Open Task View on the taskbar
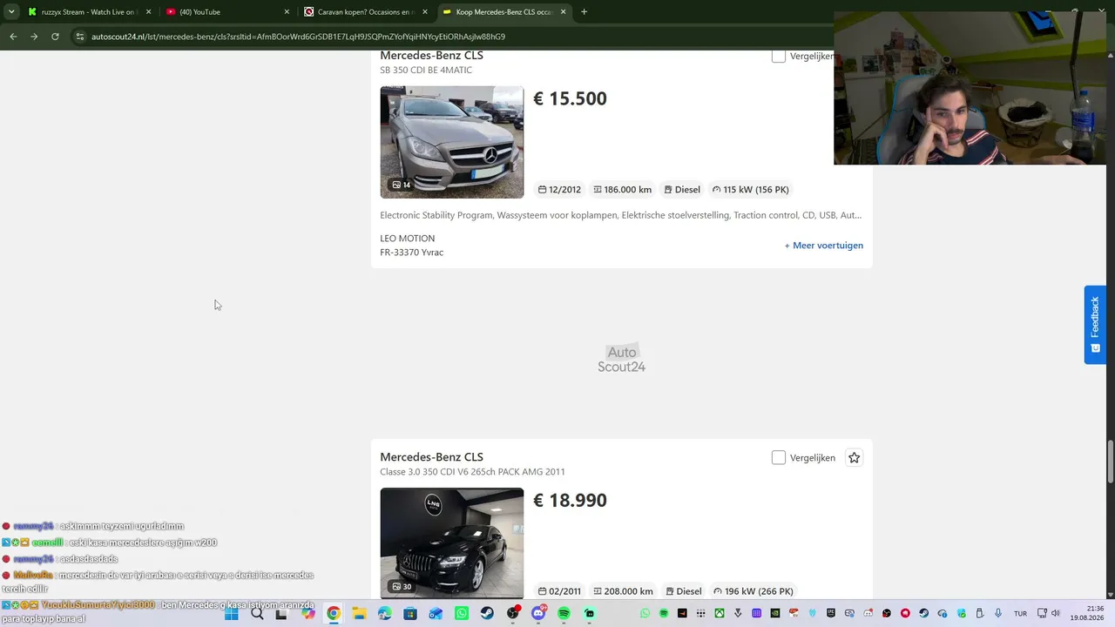 281,614
